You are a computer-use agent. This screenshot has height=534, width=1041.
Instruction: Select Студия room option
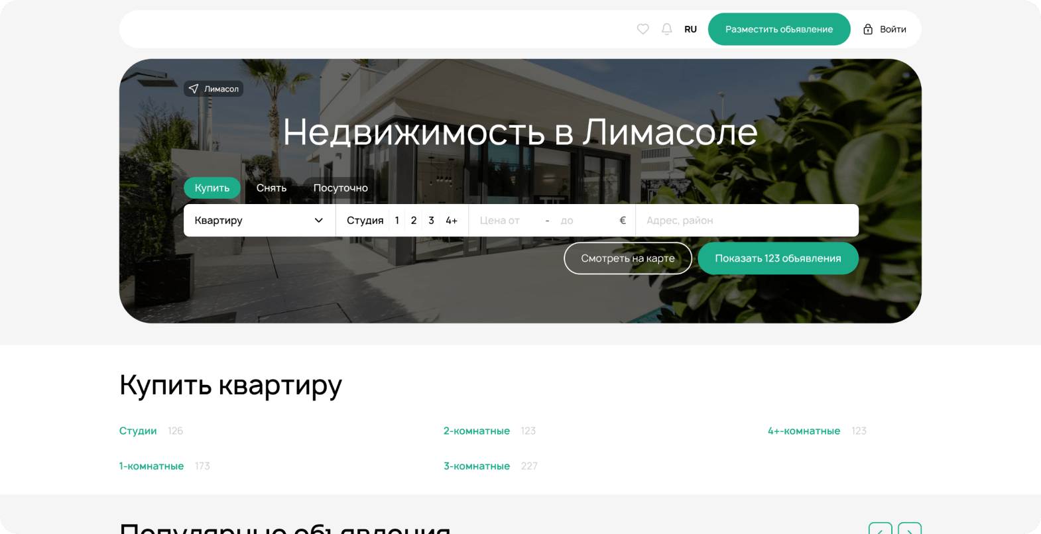point(365,221)
